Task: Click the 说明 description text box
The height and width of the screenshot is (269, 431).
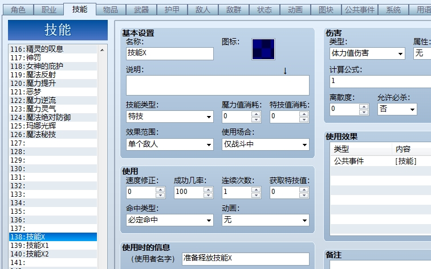Action: point(218,85)
